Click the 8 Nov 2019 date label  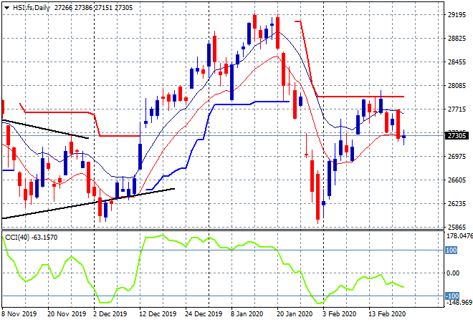19,314
